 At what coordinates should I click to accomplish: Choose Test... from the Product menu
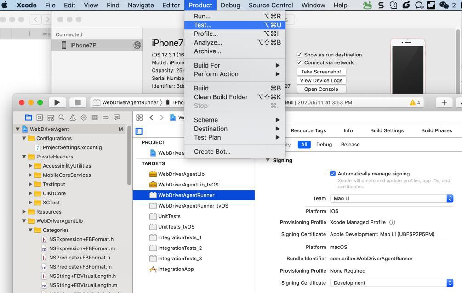tap(235, 25)
